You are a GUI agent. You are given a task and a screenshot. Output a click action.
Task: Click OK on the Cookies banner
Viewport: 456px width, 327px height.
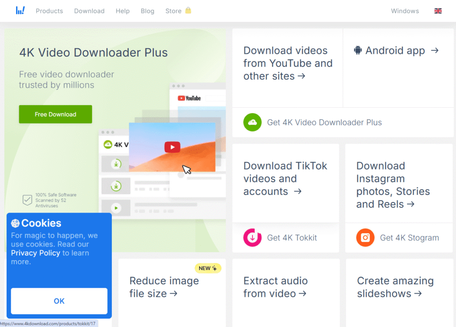pyautogui.click(x=59, y=301)
